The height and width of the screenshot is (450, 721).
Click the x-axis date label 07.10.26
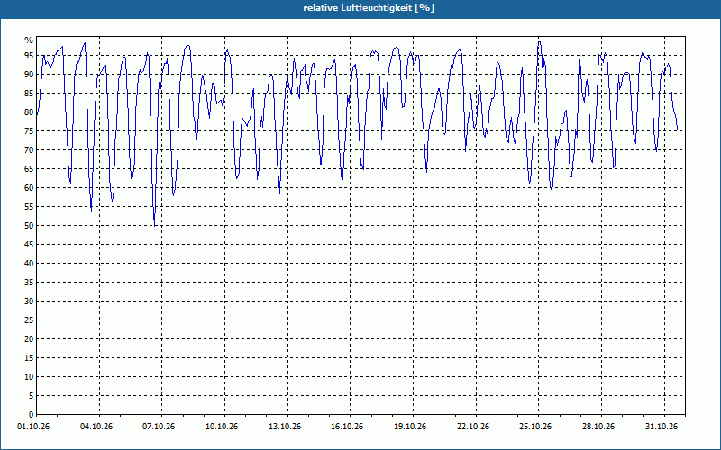pyautogui.click(x=159, y=427)
